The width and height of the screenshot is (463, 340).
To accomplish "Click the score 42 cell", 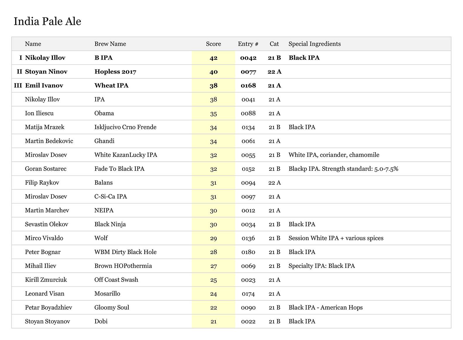I will [213, 58].
